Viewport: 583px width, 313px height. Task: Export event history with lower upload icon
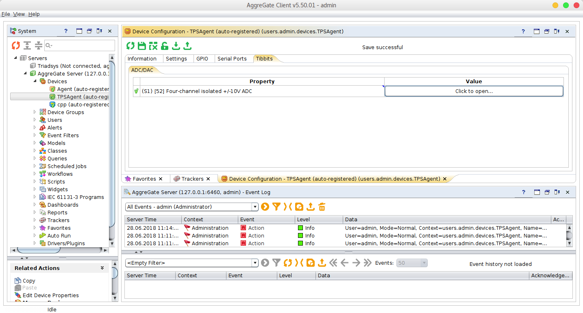(x=322, y=263)
